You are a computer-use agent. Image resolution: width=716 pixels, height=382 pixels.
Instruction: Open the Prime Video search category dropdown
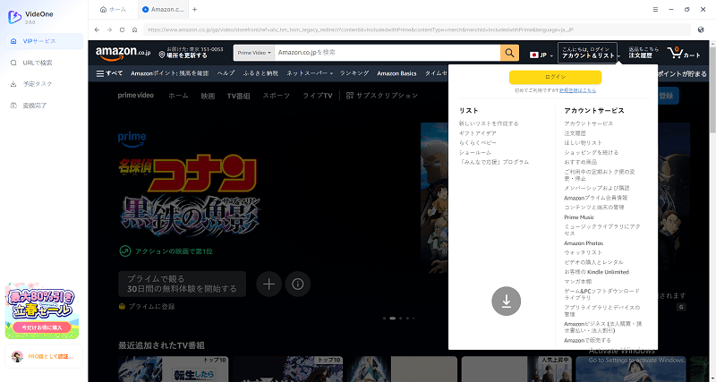pos(254,53)
